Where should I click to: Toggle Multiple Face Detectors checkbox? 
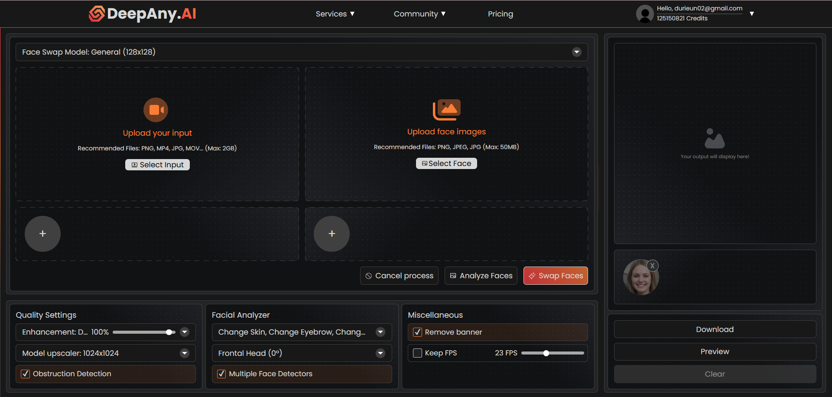coord(221,374)
